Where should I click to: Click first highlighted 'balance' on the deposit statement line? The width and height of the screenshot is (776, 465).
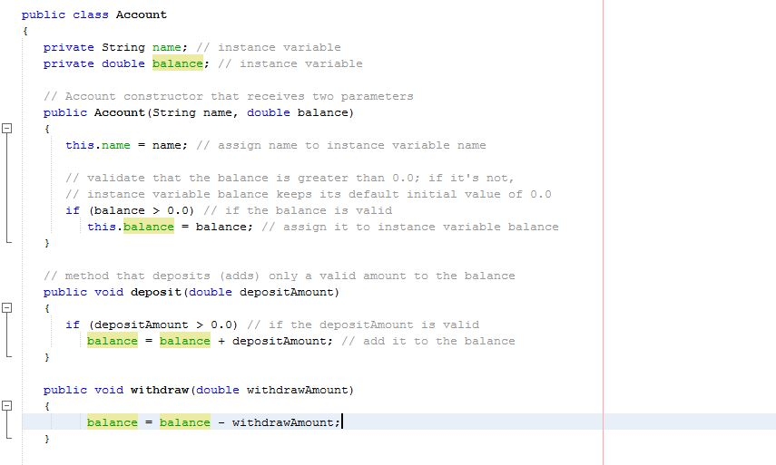pyautogui.click(x=113, y=341)
